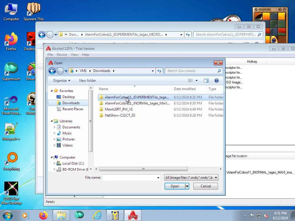Click the taskbar clock showing 8:31 PM

coord(280,216)
